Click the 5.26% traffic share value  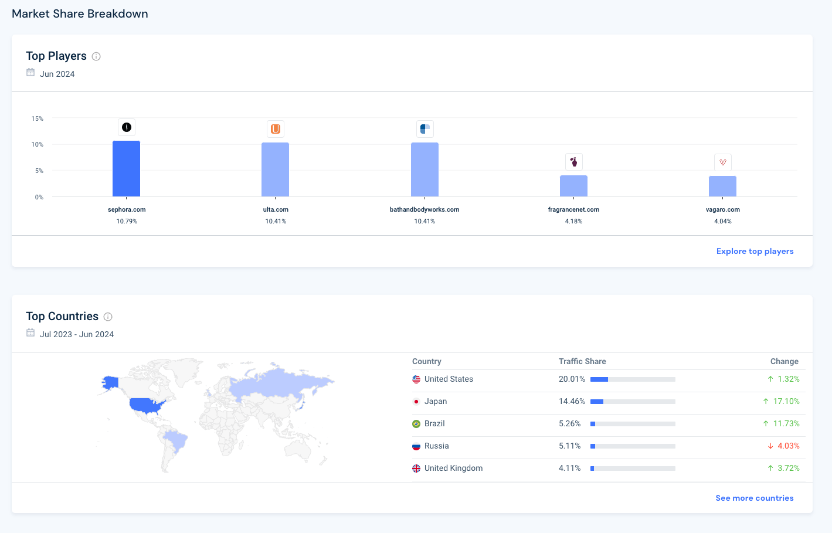point(570,424)
